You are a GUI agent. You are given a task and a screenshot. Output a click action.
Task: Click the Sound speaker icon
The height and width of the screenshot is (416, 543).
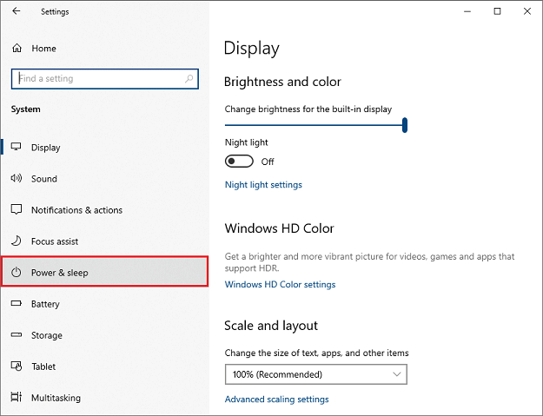[x=16, y=179]
